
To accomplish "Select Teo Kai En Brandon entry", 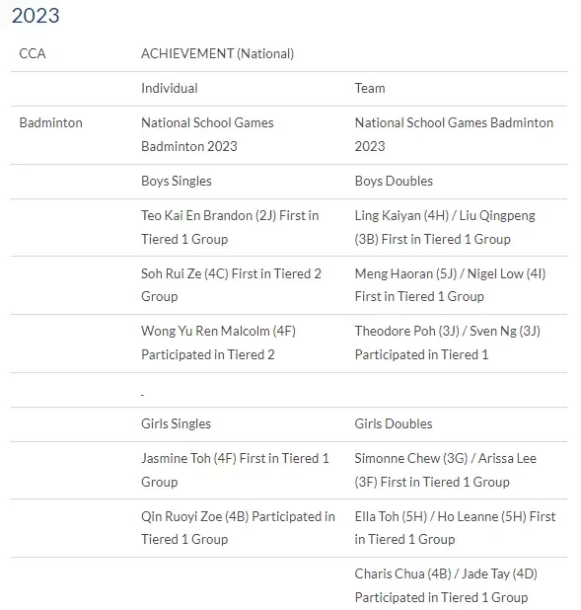I will coord(230,227).
